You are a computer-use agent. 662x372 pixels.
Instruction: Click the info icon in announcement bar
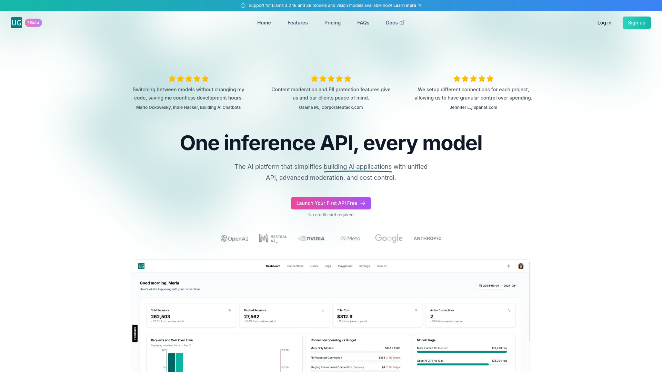(x=243, y=6)
